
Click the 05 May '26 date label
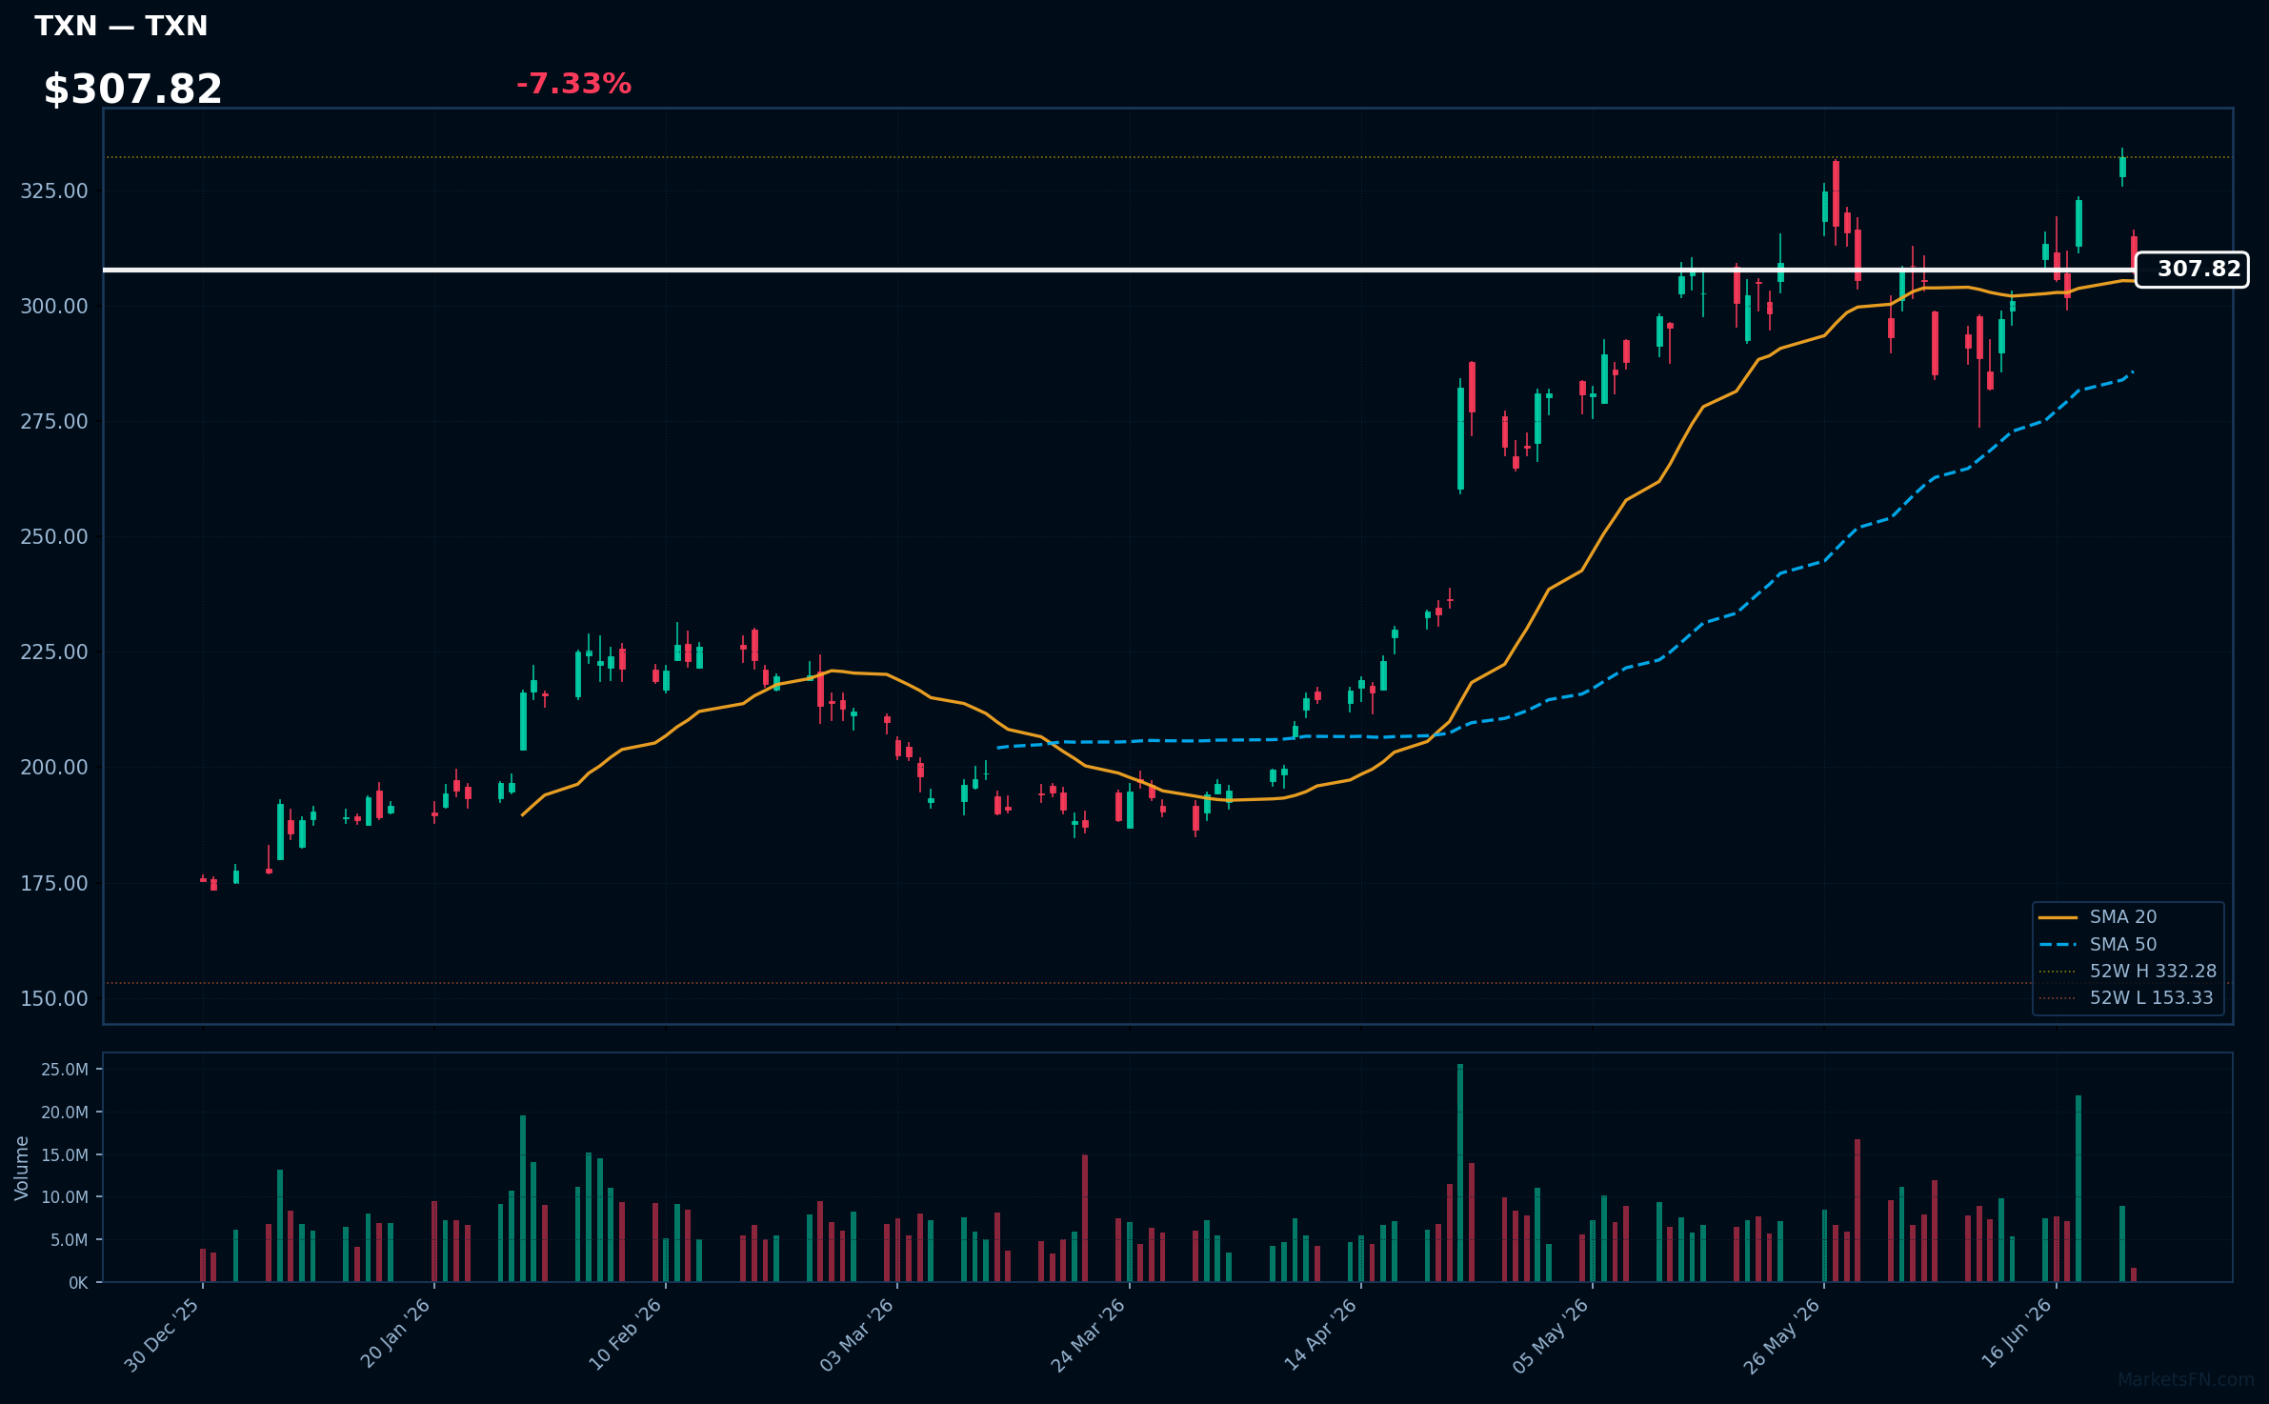[1551, 1335]
